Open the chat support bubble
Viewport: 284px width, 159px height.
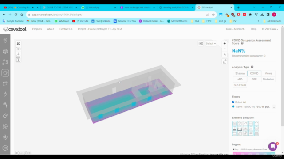click(x=272, y=147)
